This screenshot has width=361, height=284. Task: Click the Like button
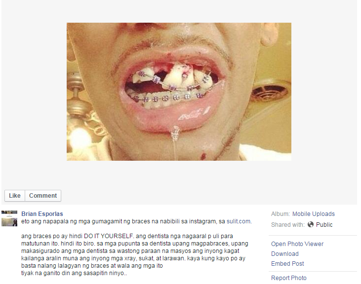[x=15, y=196]
